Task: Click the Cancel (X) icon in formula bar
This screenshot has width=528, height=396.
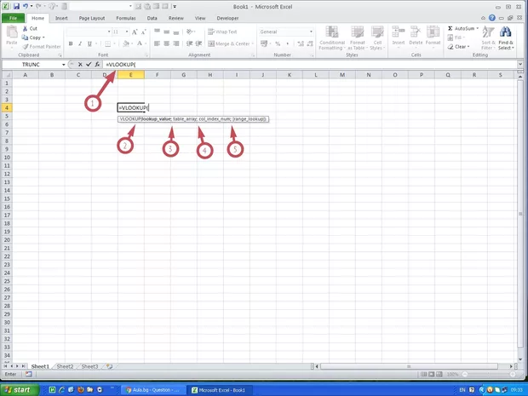Action: [81, 65]
